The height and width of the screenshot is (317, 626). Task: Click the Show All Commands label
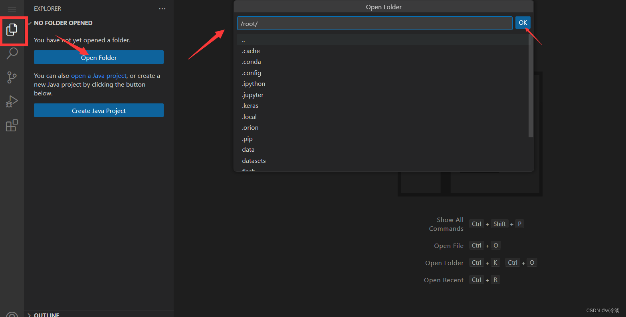click(x=446, y=224)
